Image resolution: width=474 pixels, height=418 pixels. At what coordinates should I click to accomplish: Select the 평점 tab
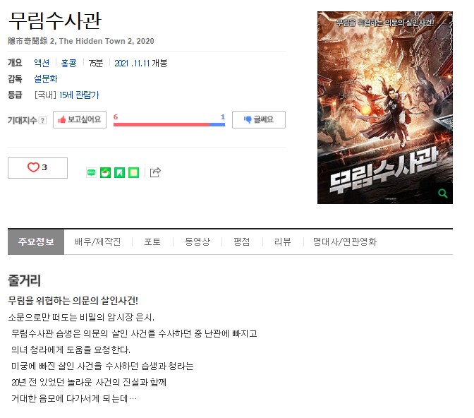[x=242, y=242]
